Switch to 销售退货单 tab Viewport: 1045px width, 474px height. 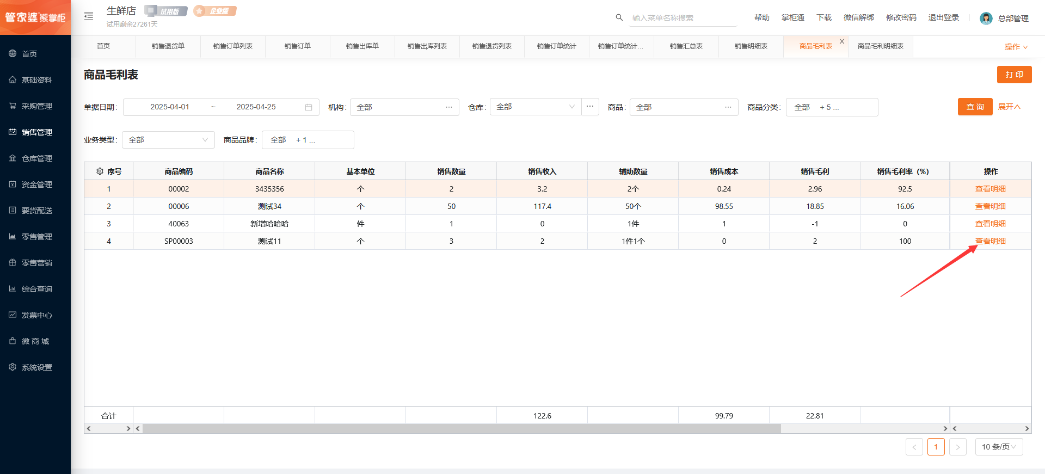[x=168, y=46]
